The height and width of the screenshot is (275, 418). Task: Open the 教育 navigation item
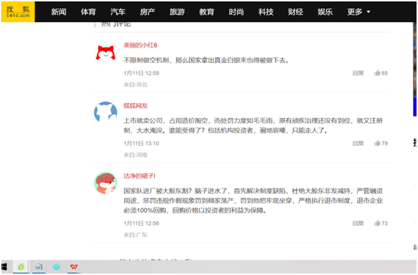click(x=206, y=12)
